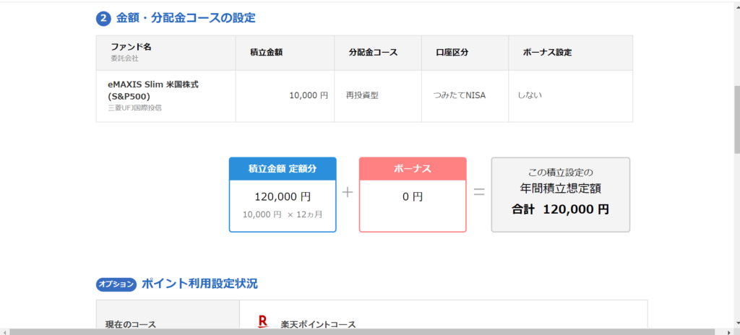Screen dimensions: 740x335
Task: Click fund name eMAXIS Slim 米国株式(S&P500)
Action: click(153, 90)
